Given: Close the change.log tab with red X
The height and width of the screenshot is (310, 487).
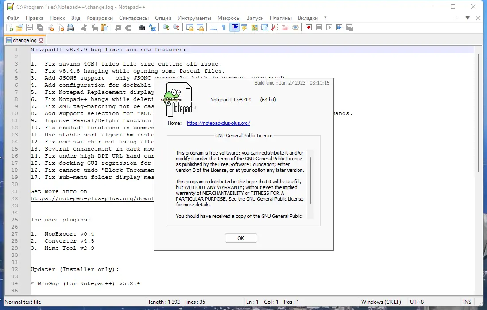Looking at the screenshot, I should [x=41, y=40].
